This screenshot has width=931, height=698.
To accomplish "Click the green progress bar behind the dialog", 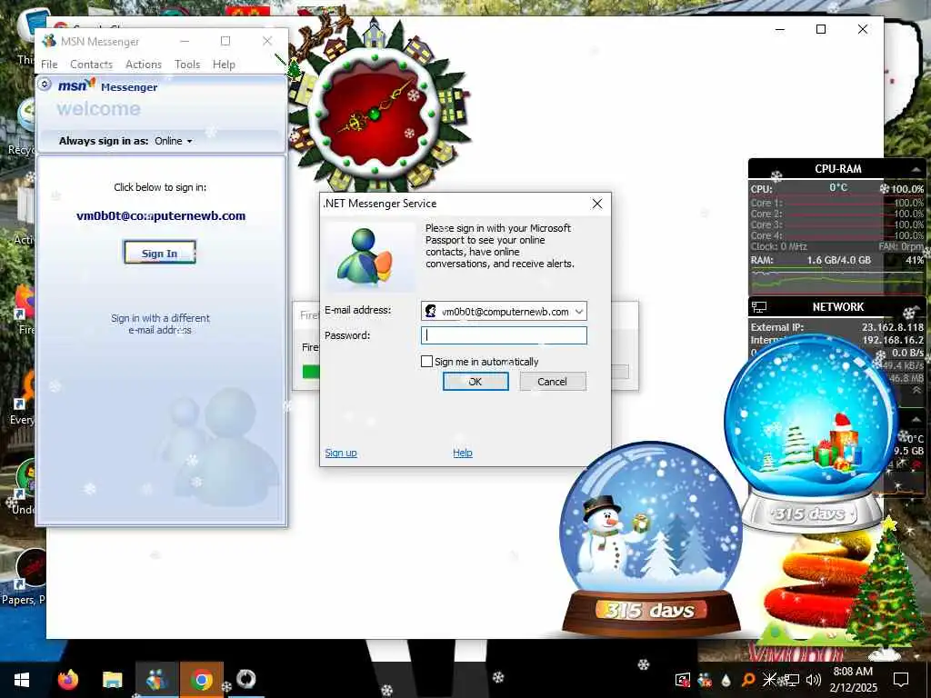I will click(x=311, y=372).
